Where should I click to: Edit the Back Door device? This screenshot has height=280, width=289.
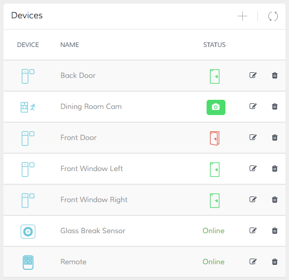253,75
